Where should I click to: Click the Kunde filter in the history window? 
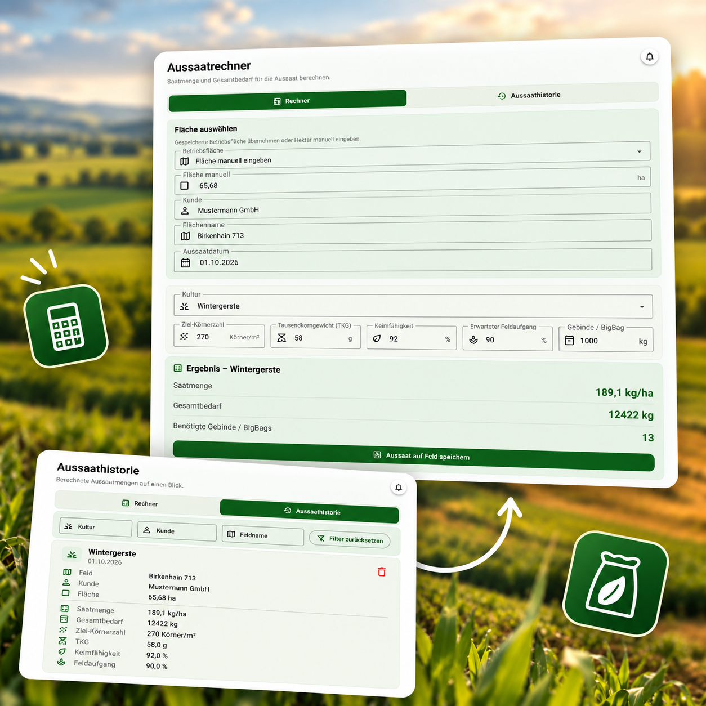tap(177, 531)
